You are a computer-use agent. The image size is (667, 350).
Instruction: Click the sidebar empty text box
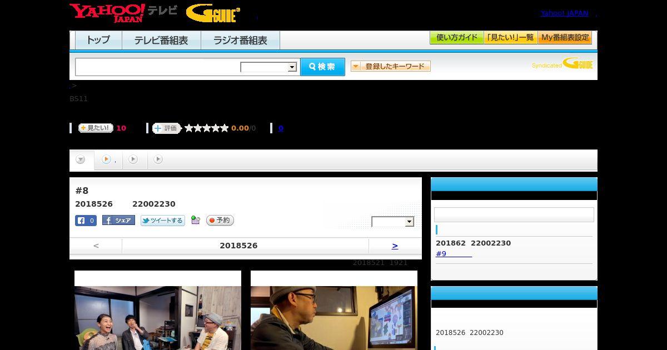tap(514, 215)
